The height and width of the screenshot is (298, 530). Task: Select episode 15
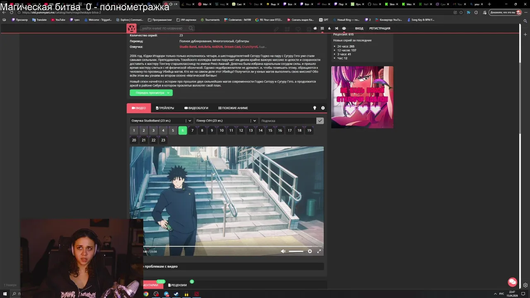pos(270,130)
